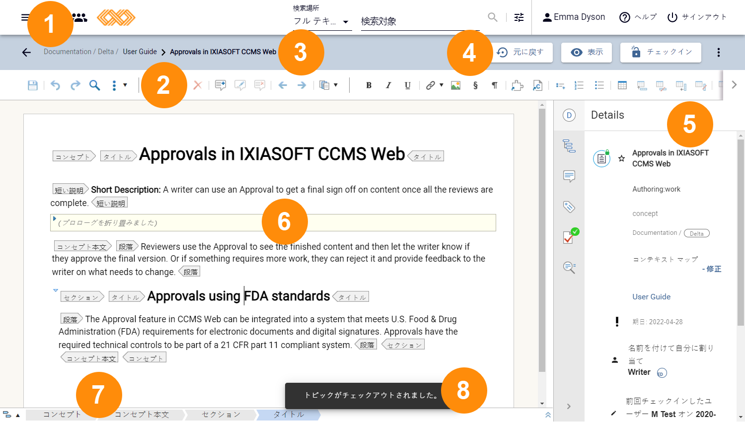745x422 pixels.
Task: Delete table column icon
Action: point(701,86)
